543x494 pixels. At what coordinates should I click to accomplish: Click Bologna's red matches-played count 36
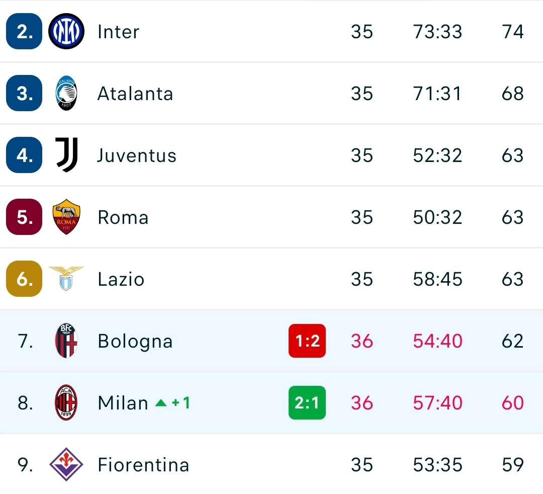click(x=361, y=341)
